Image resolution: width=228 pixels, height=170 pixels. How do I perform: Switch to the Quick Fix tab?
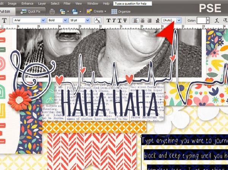tap(33, 11)
